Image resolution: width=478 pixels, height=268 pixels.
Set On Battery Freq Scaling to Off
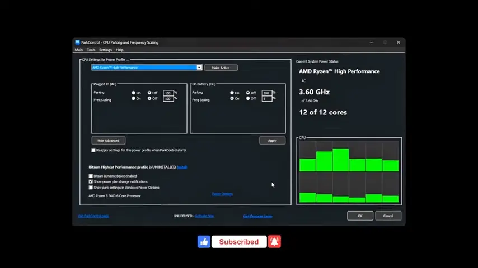[x=248, y=99]
